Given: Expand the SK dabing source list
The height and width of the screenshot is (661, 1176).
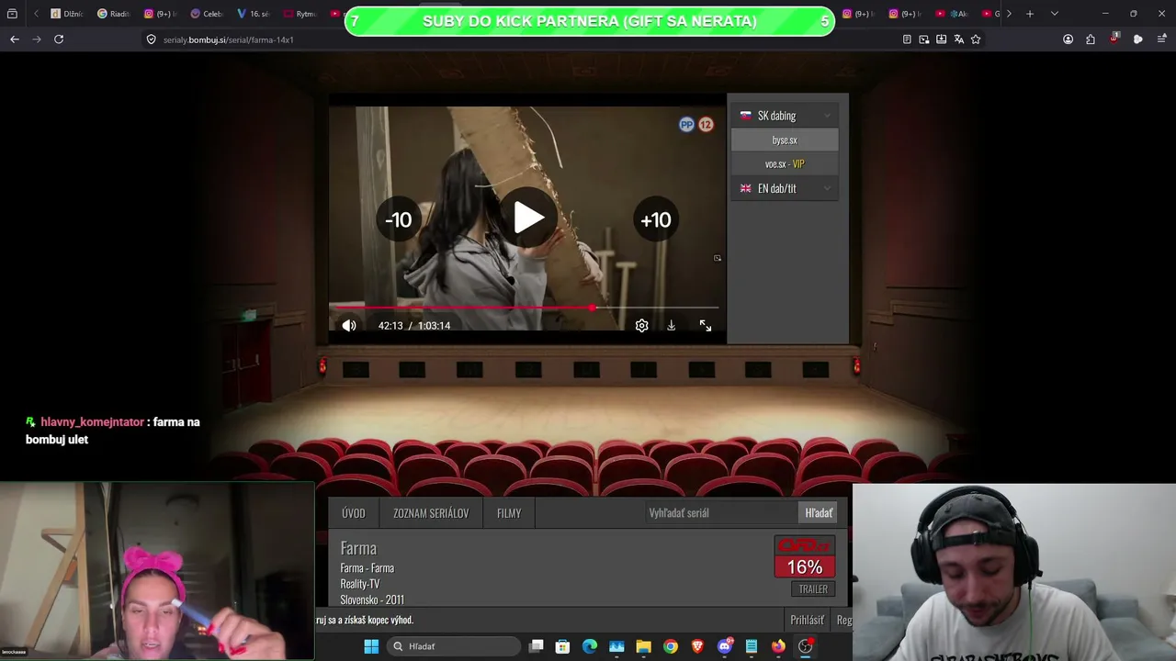Looking at the screenshot, I should tap(785, 116).
